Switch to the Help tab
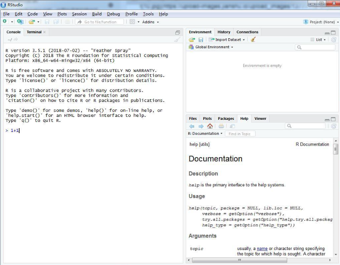The height and width of the screenshot is (265, 340). [x=244, y=119]
